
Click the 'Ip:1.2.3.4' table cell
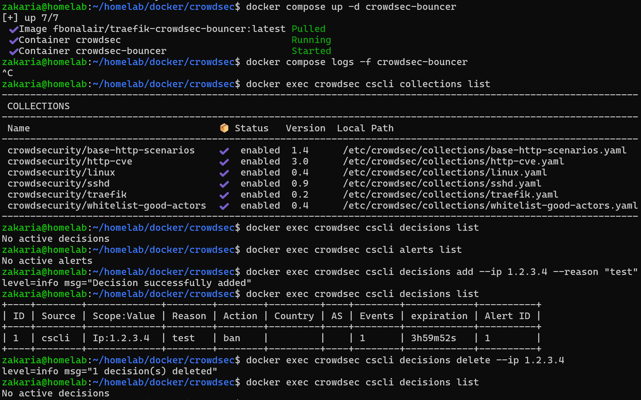point(121,338)
